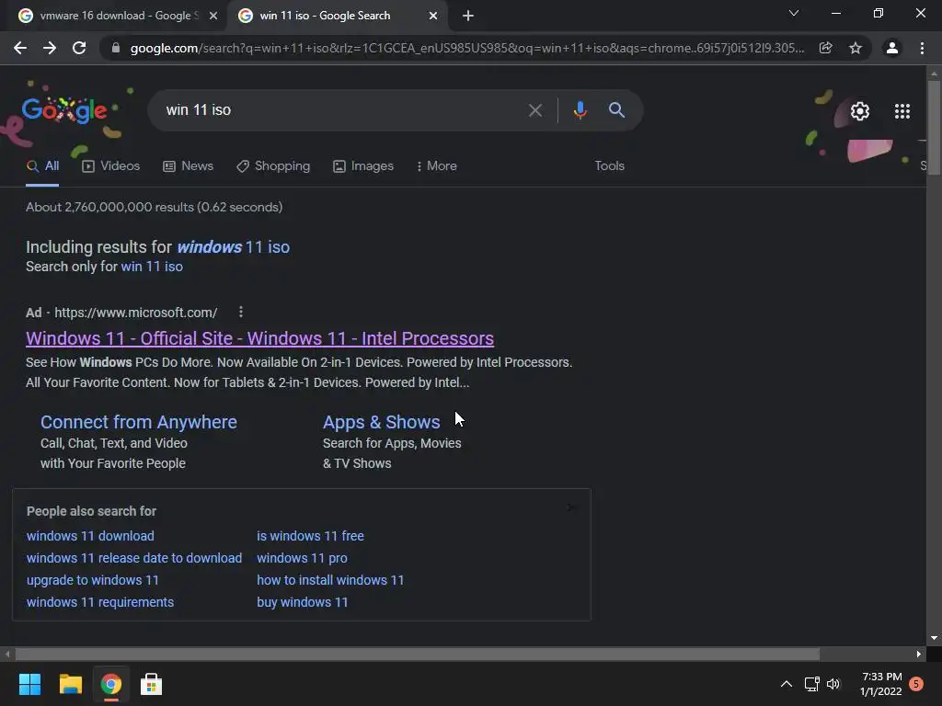942x706 pixels.
Task: Open the Chrome profile icon
Action: click(892, 48)
